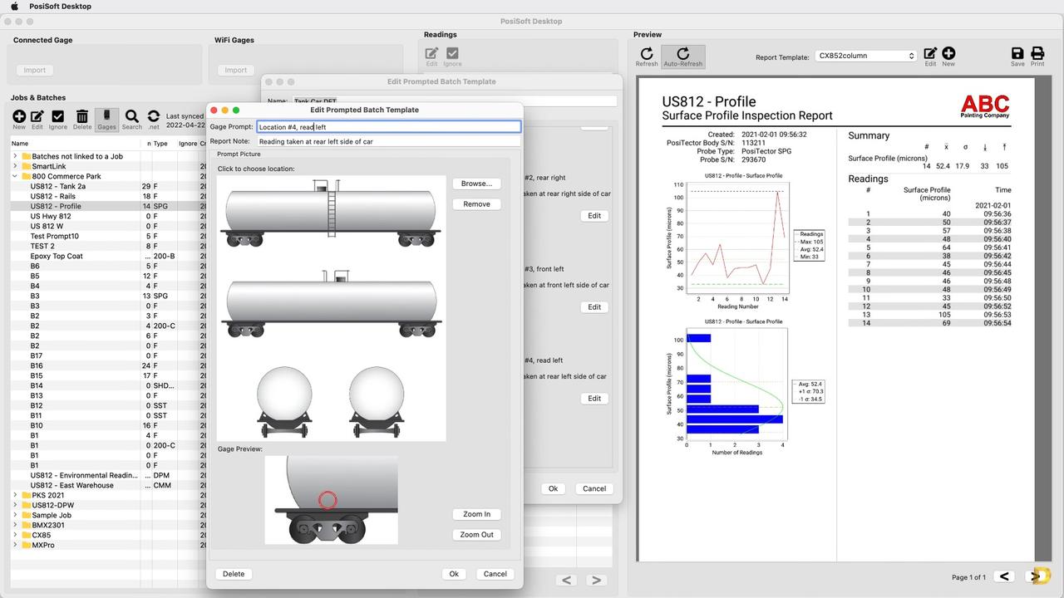Image resolution: width=1064 pixels, height=598 pixels.
Task: Open the Report Template dropdown
Action: [x=865, y=56]
